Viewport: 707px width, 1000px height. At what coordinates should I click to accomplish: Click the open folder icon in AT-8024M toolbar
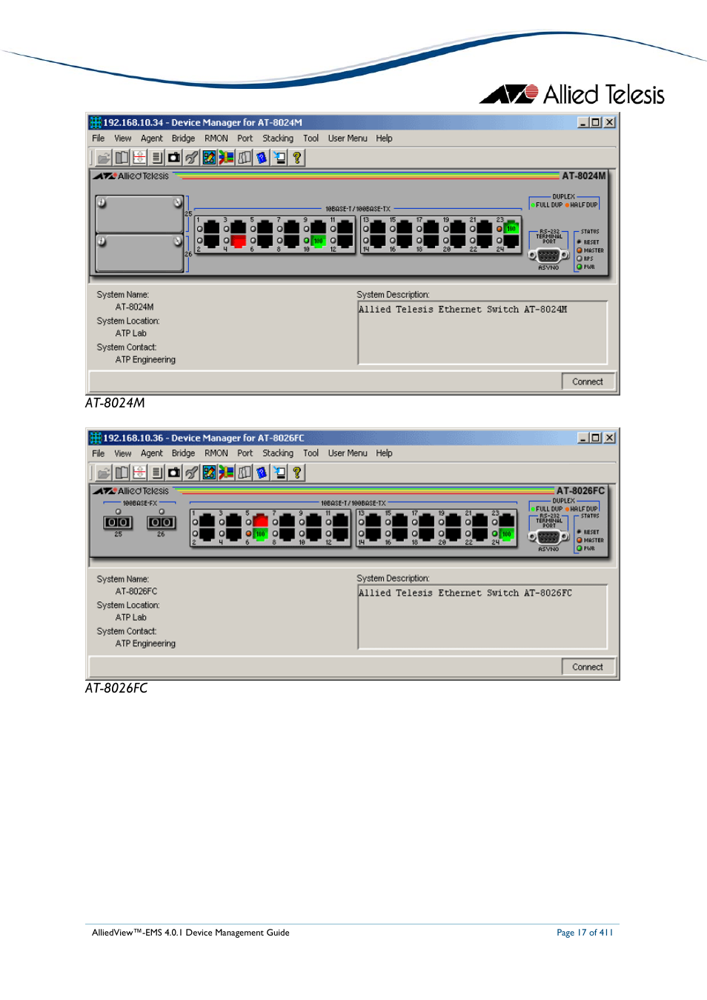(104, 158)
